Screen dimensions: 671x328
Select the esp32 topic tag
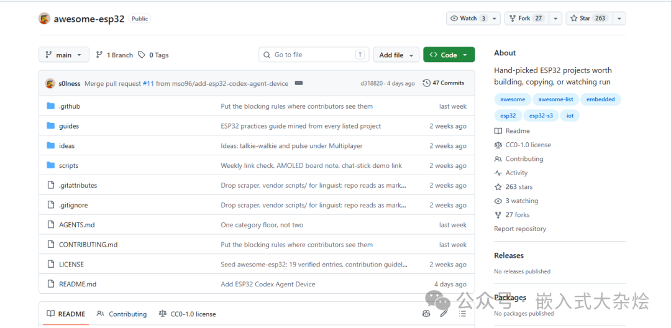pyautogui.click(x=508, y=116)
